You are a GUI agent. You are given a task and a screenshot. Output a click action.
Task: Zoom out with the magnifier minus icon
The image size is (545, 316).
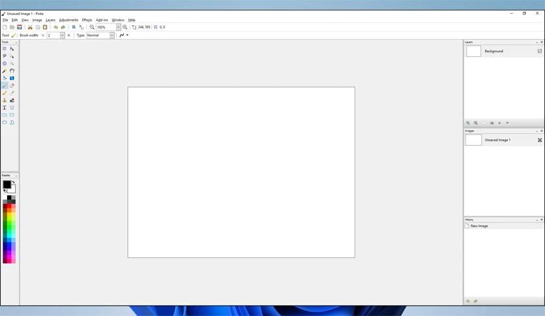[x=92, y=27]
